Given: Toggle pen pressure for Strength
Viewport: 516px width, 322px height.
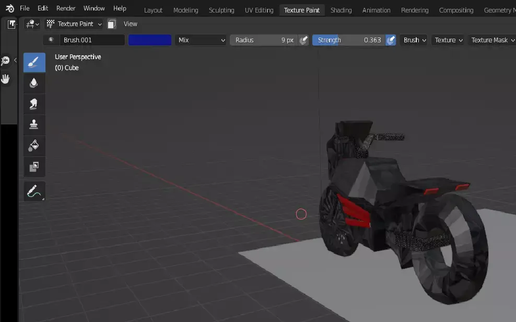Looking at the screenshot, I should pos(391,40).
